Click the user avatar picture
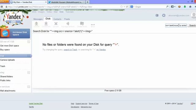The height and width of the screenshot is (110, 196). 194,15
